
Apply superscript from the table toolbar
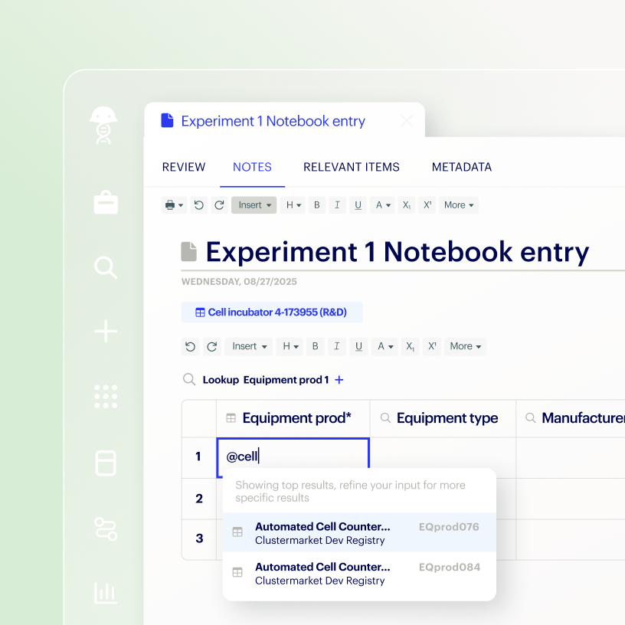tap(432, 346)
